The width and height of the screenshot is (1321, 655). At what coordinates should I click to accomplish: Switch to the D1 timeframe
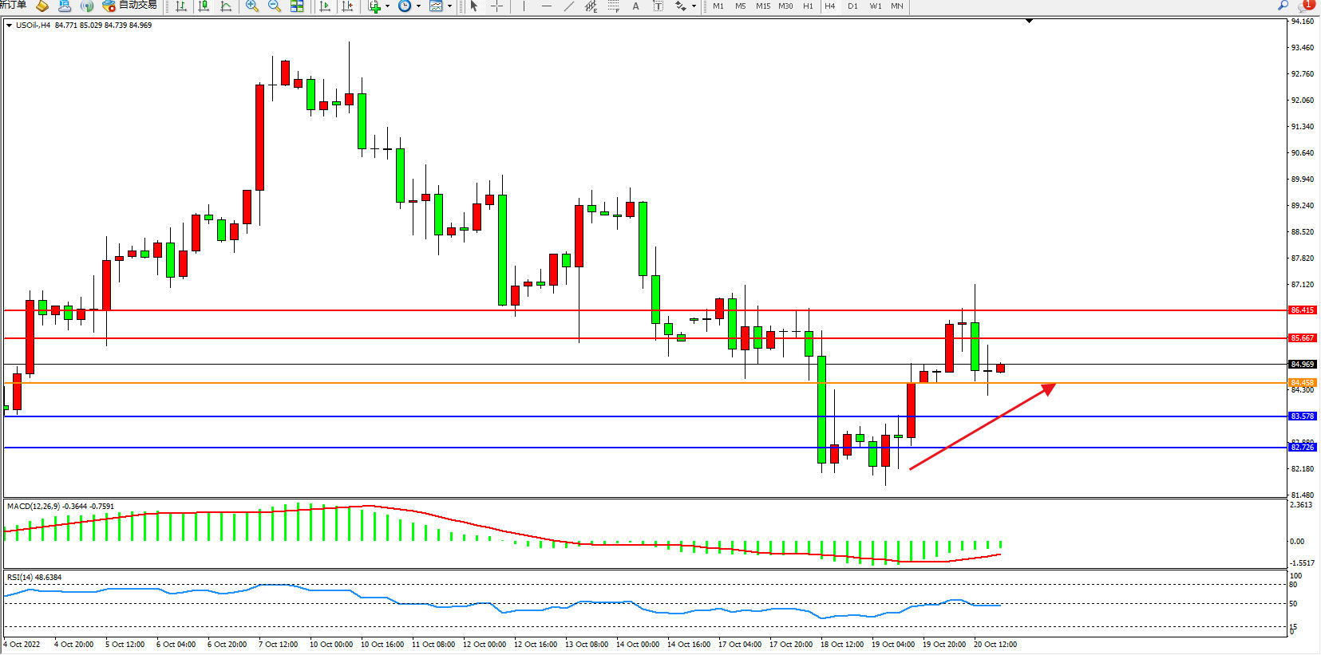tap(852, 6)
